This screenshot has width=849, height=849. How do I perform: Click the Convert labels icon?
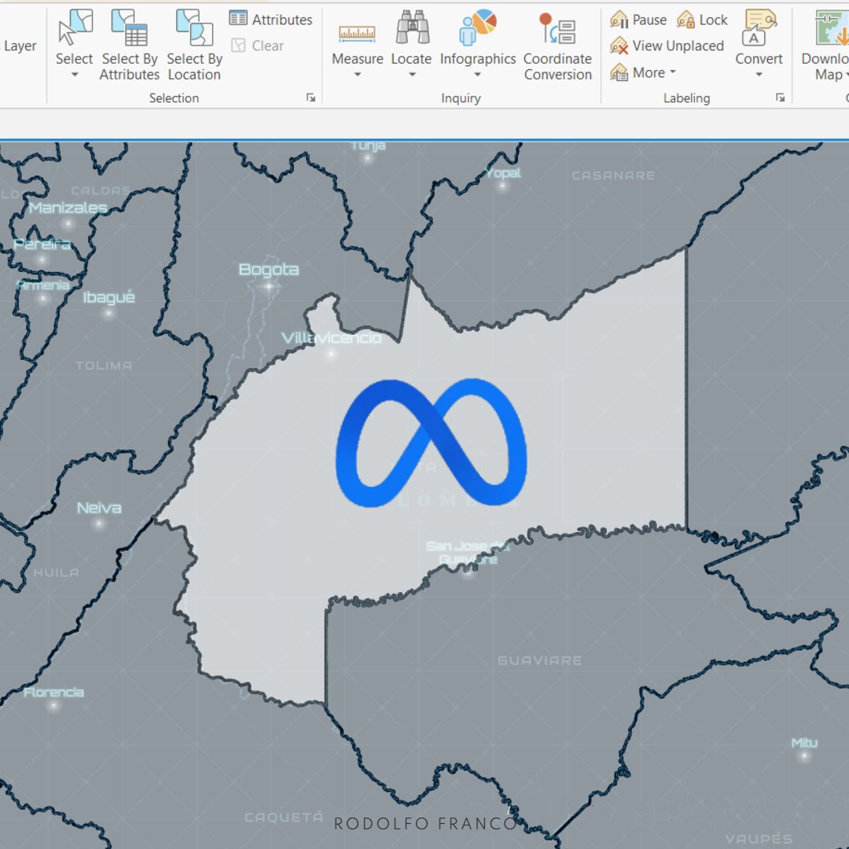click(x=759, y=28)
